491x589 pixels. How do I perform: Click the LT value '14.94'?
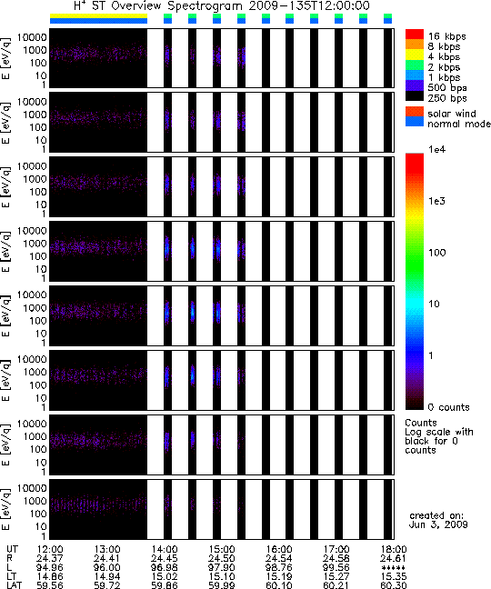tap(107, 576)
